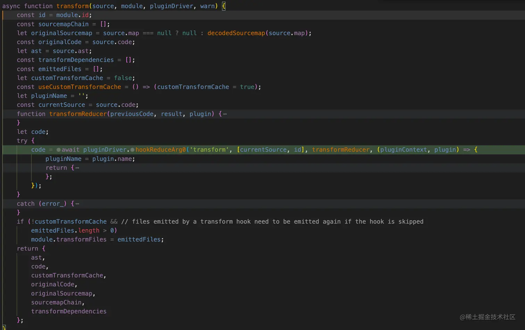
Task: Click the 'warn' parameter in the function signature
Action: 207,6
